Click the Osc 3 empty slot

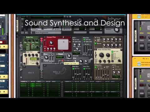pyautogui.click(x=31, y=73)
